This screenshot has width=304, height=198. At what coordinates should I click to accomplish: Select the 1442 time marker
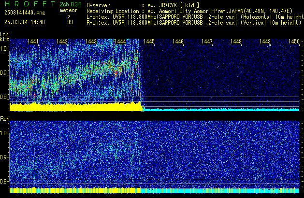pyautogui.click(x=62, y=42)
